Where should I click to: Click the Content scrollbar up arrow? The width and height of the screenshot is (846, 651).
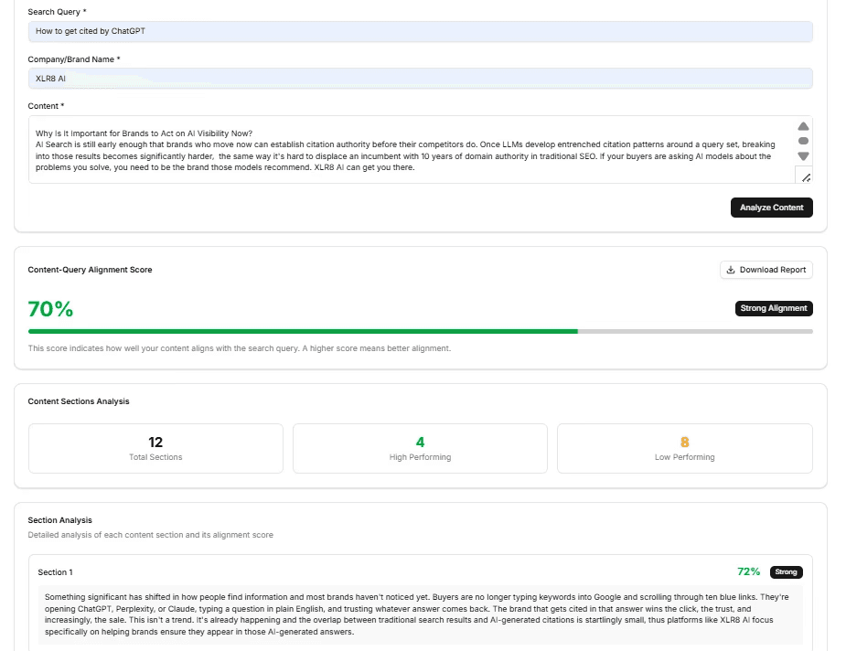(x=803, y=126)
